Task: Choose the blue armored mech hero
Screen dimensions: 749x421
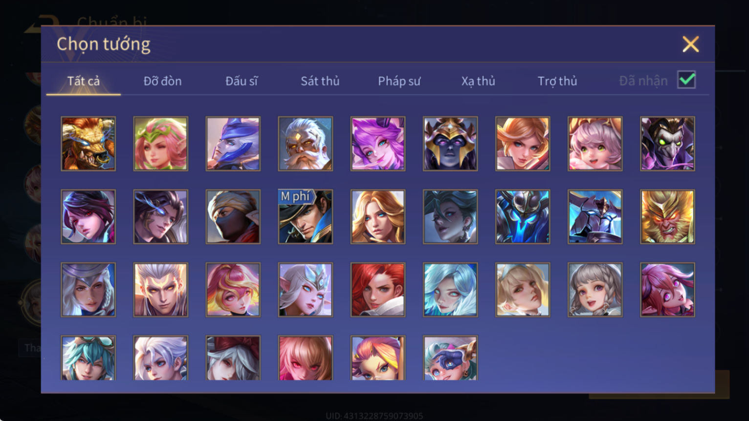Action: pyautogui.click(x=523, y=216)
